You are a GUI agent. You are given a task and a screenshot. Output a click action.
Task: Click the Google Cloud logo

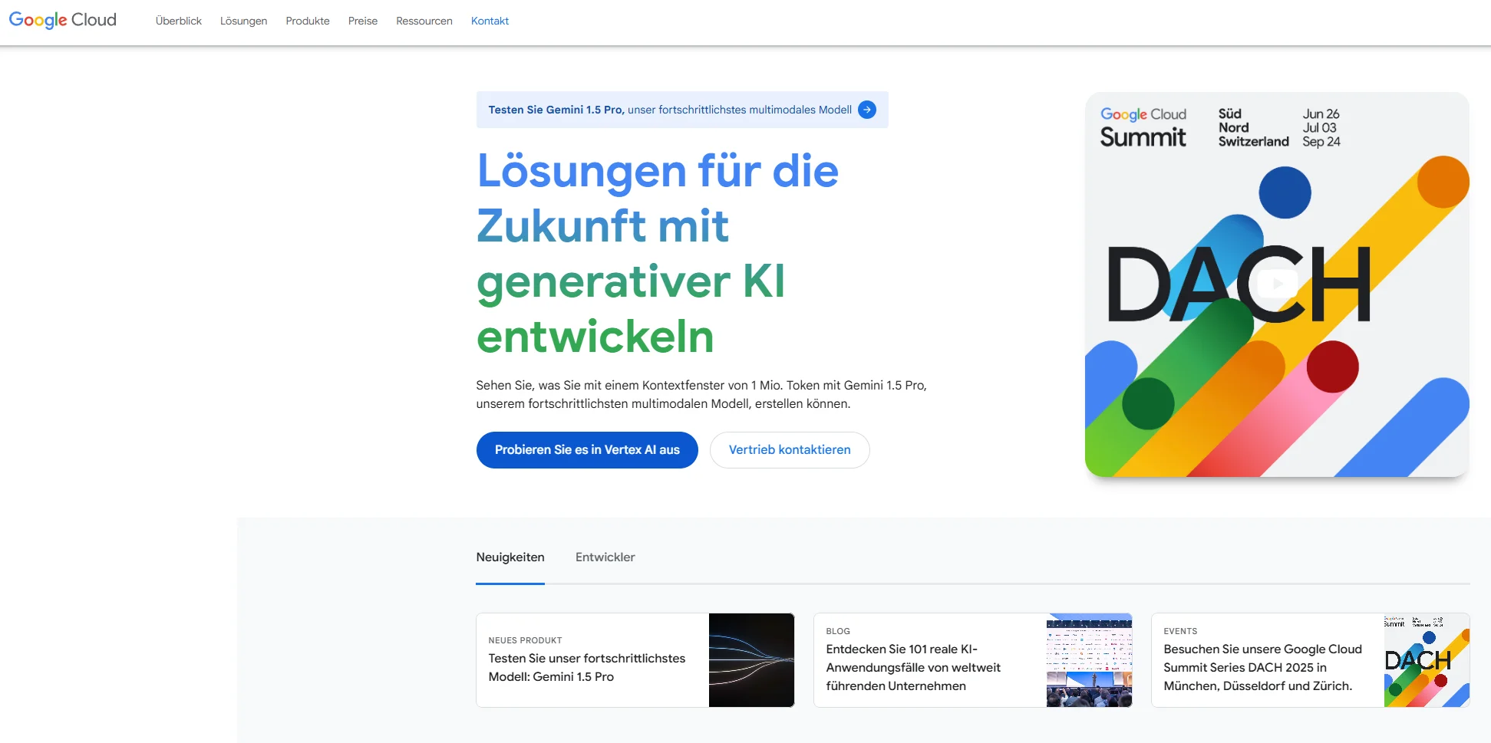pos(63,20)
